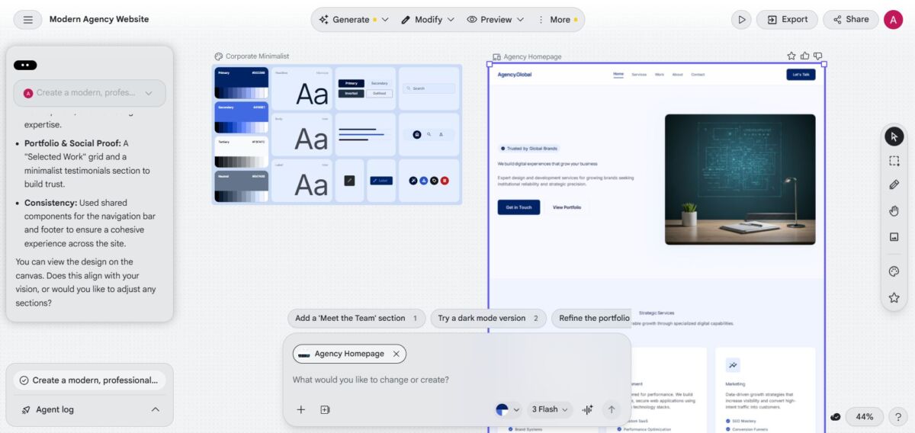The height and width of the screenshot is (433, 915).
Task: Select the Secondary color swatch card
Action: tap(241, 117)
